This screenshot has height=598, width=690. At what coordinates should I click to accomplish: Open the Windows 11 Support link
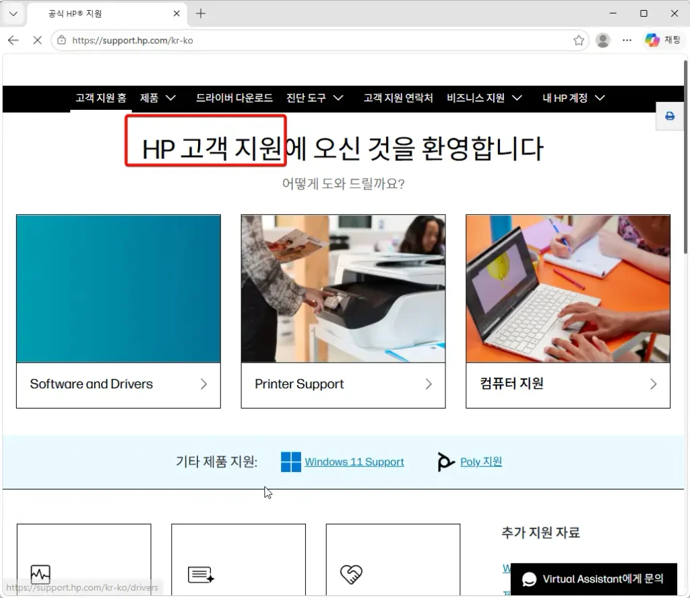(x=354, y=462)
